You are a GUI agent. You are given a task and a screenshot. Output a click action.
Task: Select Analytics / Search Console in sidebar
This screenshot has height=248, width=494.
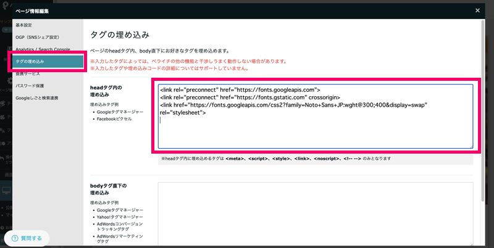coord(43,49)
